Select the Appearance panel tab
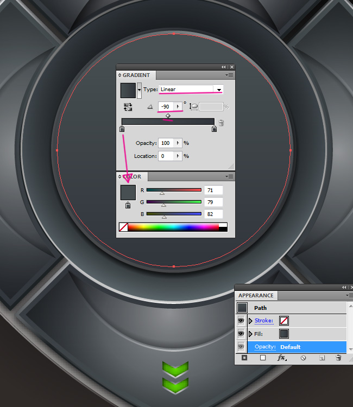This screenshot has width=353, height=407. click(256, 296)
